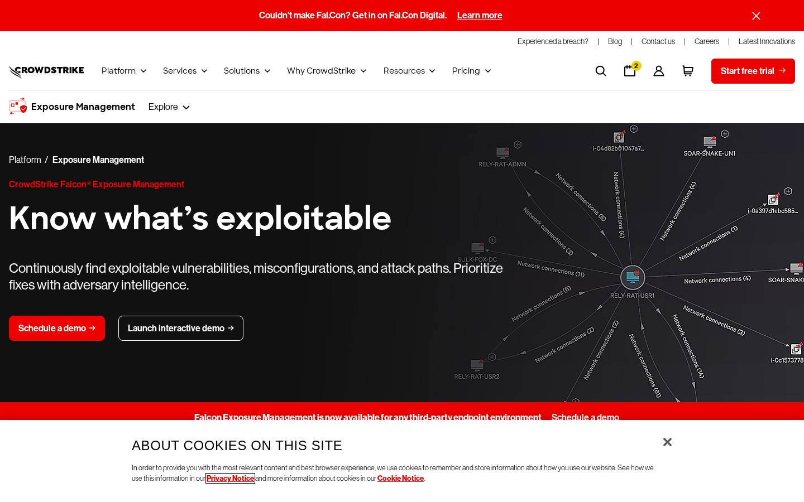The height and width of the screenshot is (502, 804).
Task: Expand the plus icon beside SULK-FOX-DC
Action: [x=492, y=240]
